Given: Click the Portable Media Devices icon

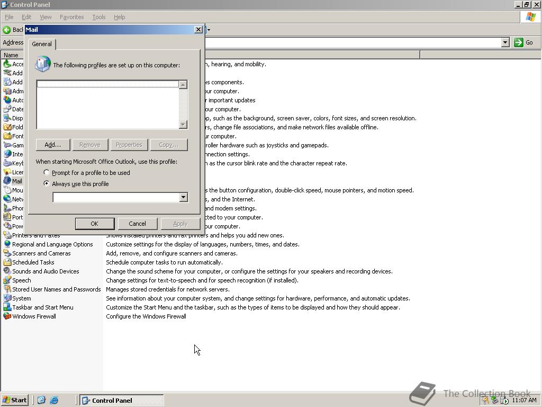Looking at the screenshot, I should point(7,217).
